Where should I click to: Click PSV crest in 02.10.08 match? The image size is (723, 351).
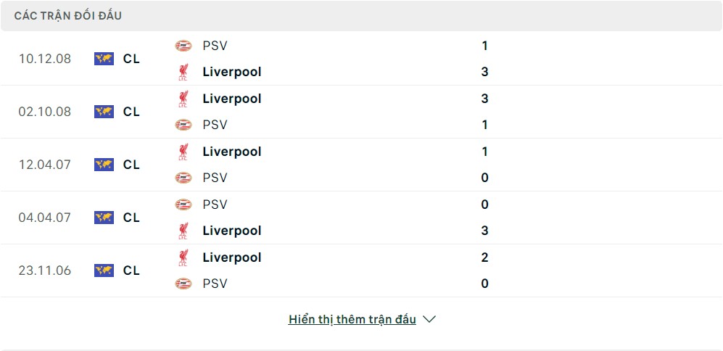[183, 125]
